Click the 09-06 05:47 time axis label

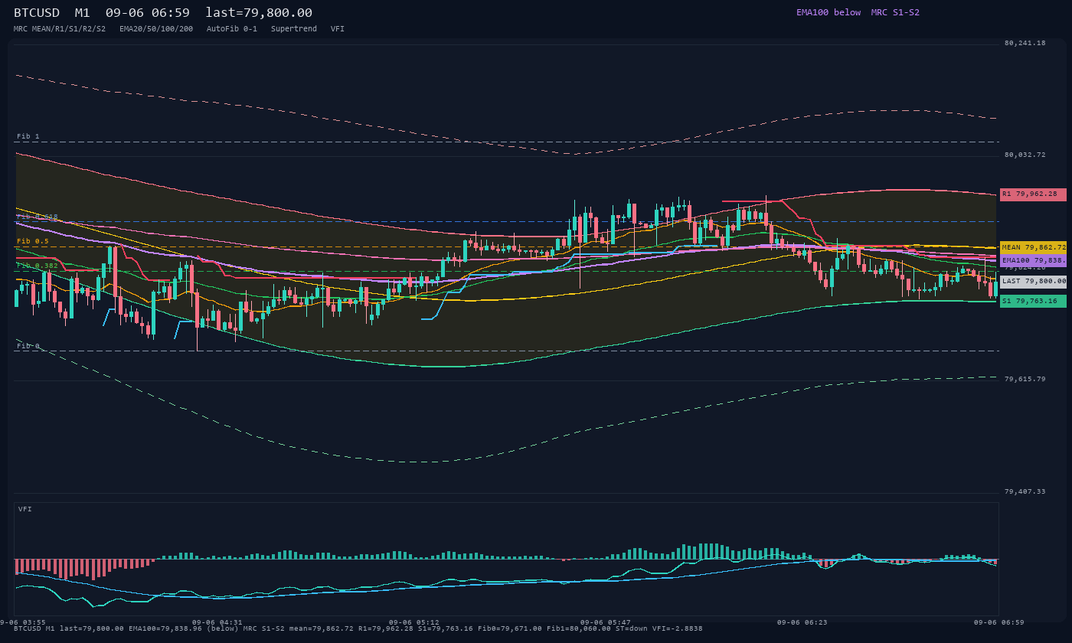point(606,622)
